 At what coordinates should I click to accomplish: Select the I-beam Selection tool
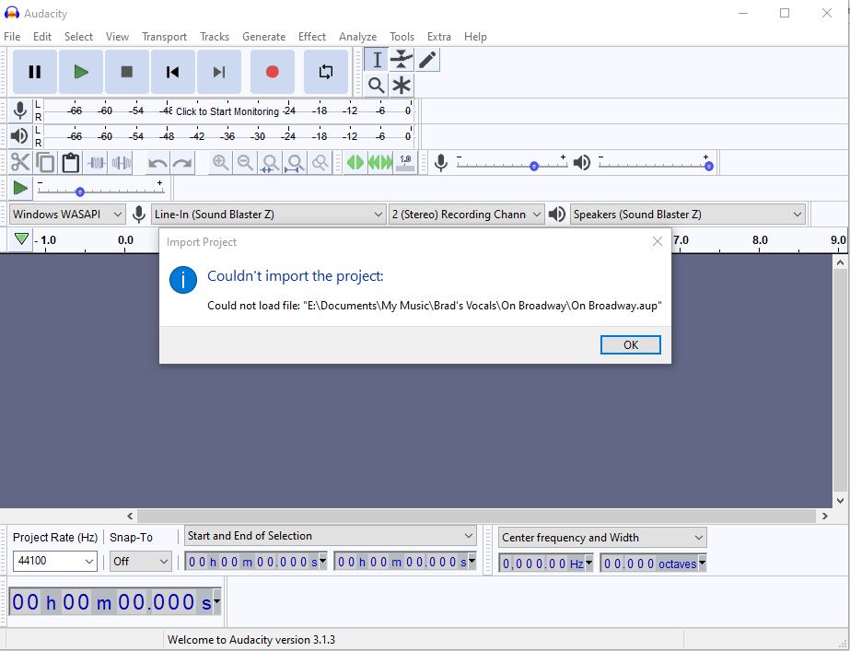point(377,60)
